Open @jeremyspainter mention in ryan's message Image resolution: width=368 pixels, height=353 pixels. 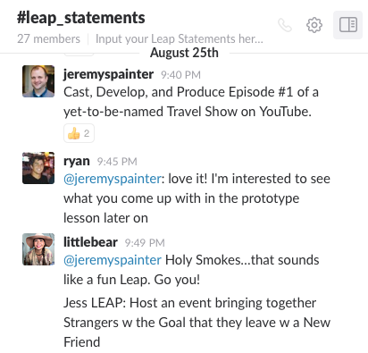113,179
